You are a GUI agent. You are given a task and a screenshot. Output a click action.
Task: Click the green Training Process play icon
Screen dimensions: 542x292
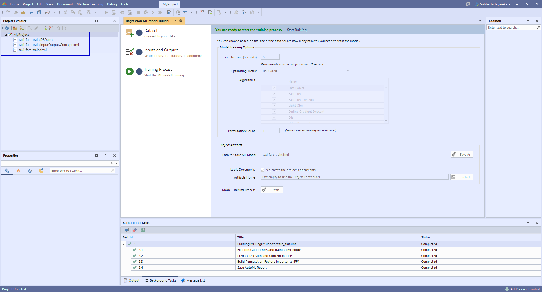(x=130, y=72)
